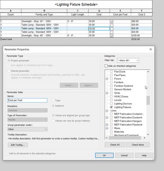Click the Check All button
Image resolution: width=164 pixels, height=171 pixels.
click(115, 144)
